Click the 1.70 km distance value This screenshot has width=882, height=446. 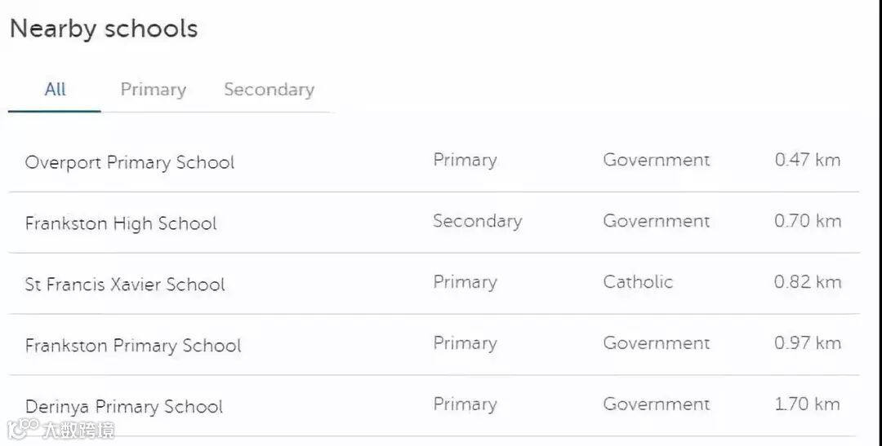(x=807, y=404)
